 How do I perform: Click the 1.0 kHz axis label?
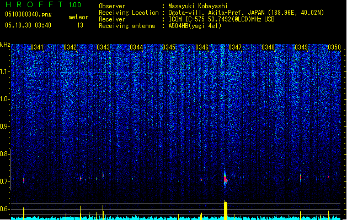[x=5, y=99]
